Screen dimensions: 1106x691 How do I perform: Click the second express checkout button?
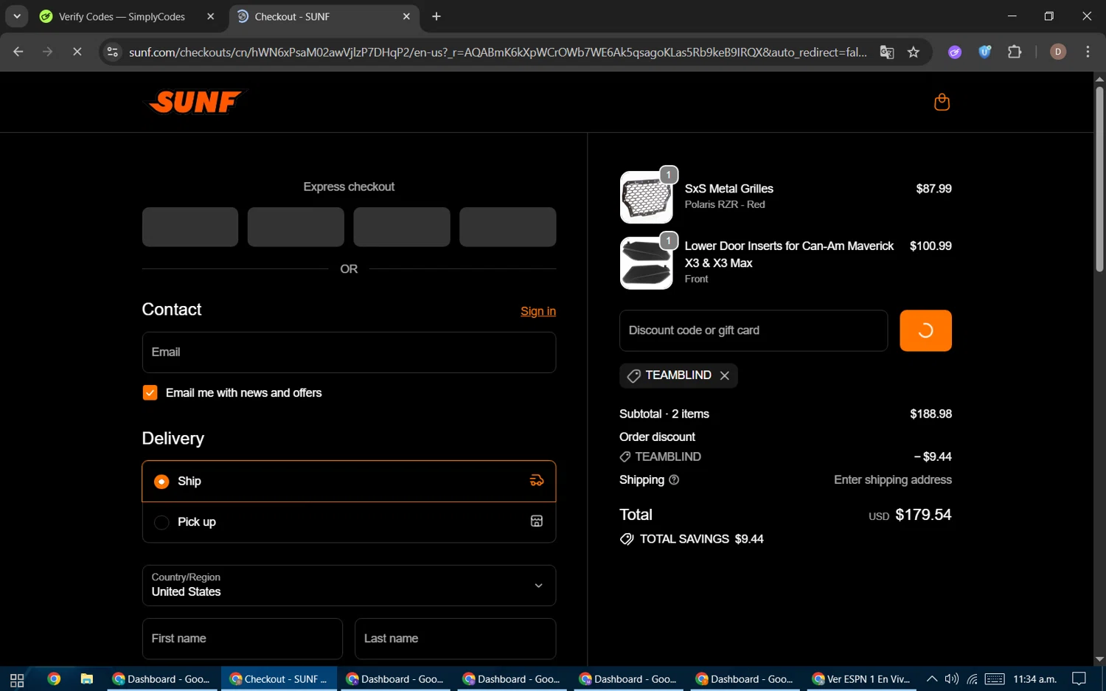click(296, 227)
